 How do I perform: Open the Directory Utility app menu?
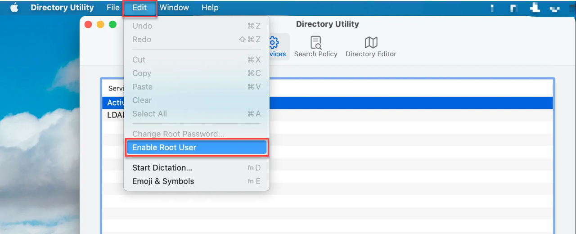[x=62, y=8]
